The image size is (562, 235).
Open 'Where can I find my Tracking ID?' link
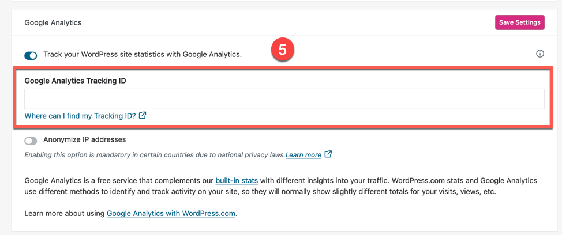[80, 116]
